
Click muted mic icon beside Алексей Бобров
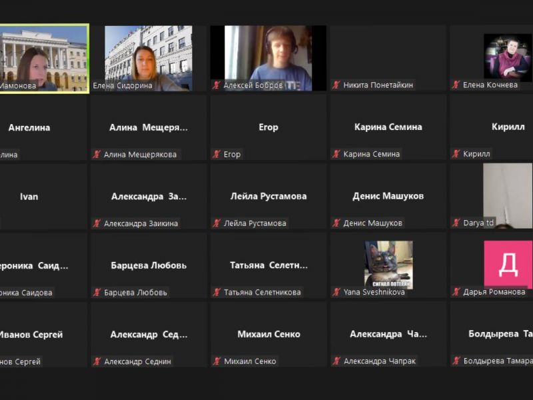pyautogui.click(x=217, y=85)
